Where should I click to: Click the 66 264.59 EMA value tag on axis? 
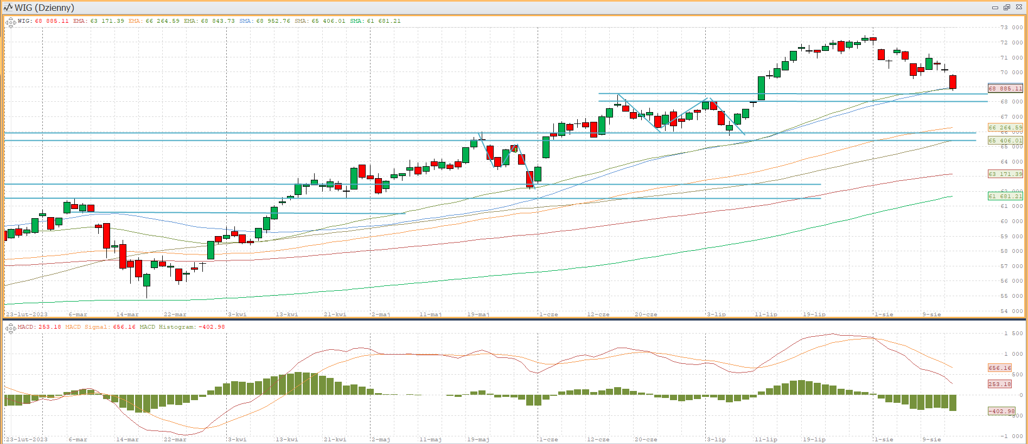click(1005, 128)
